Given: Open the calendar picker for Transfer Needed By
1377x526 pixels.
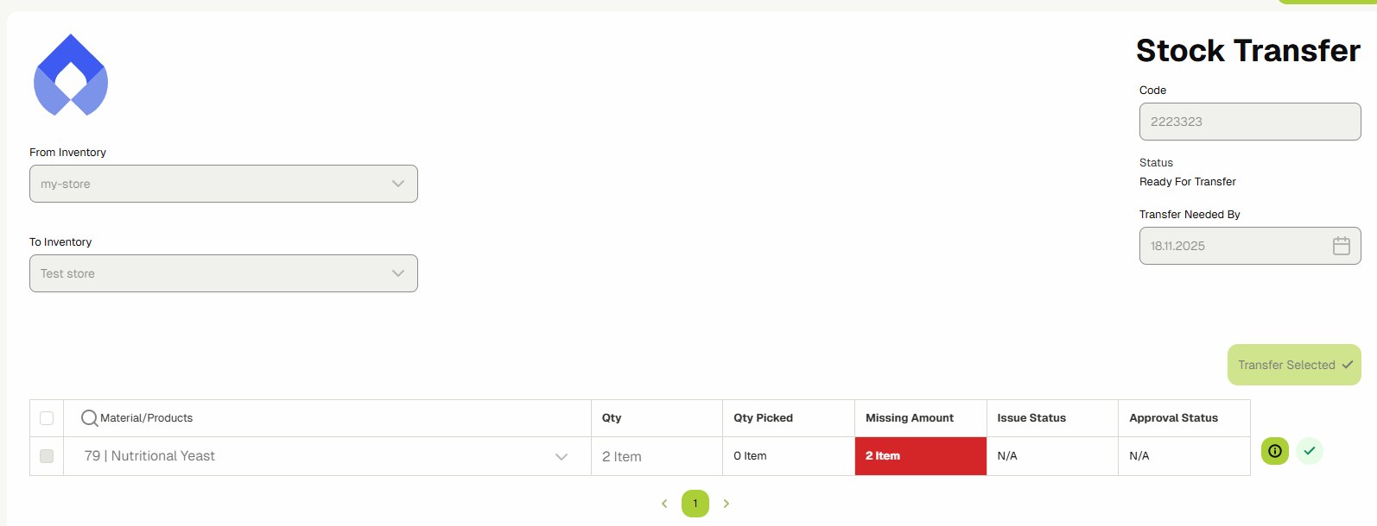Looking at the screenshot, I should pos(1341,246).
